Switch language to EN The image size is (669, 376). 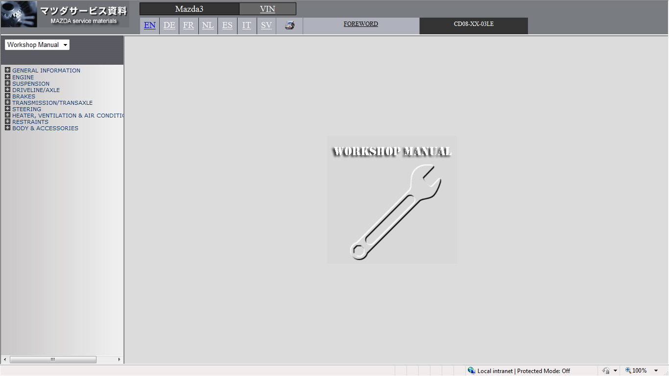(x=150, y=25)
